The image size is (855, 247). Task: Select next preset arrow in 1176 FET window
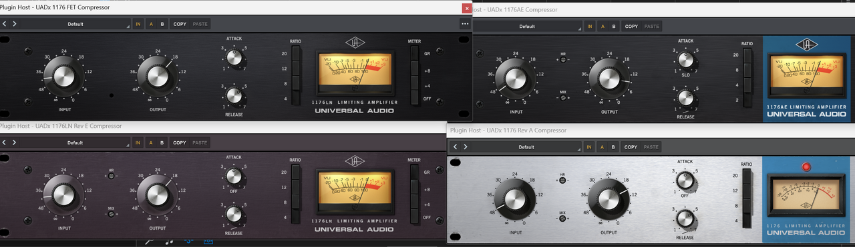coord(15,24)
